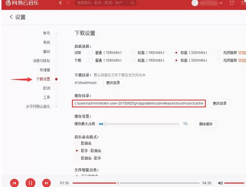Jump to 播放 settings section
Screen dimensions: 246x187
pos(47,52)
